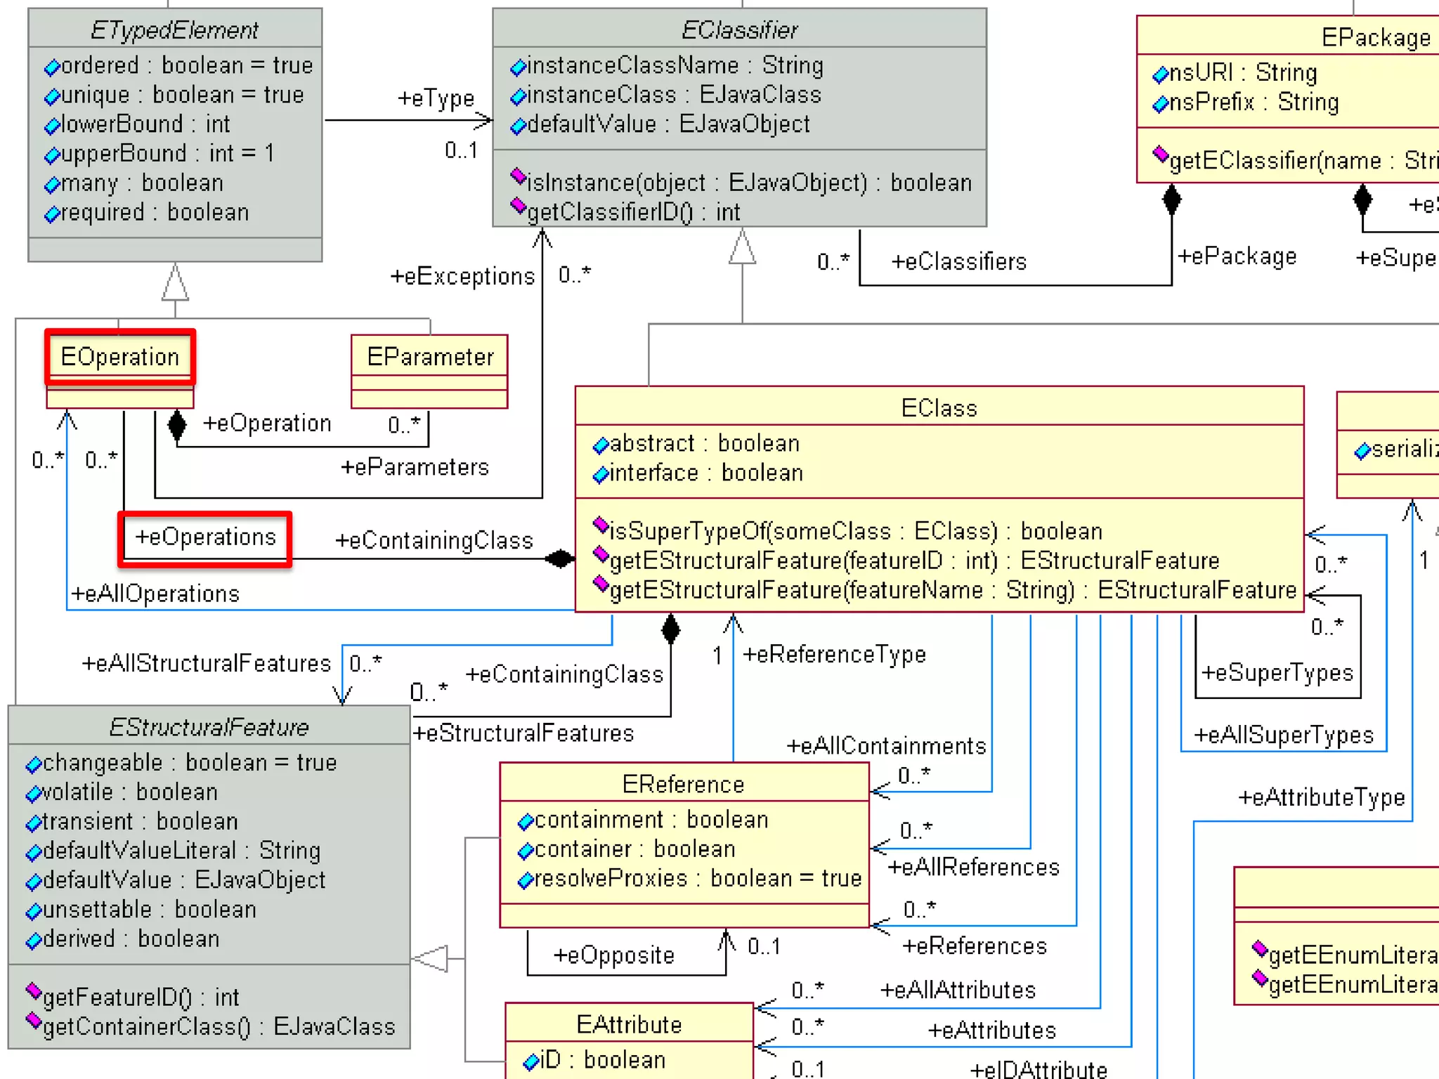This screenshot has width=1439, height=1079.
Task: Click the black composition diamond on EClass left edge
Action: [x=560, y=559]
